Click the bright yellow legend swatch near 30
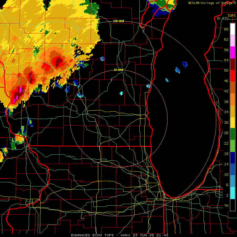Image resolution: width=237 pixels, height=237 pixels. point(233,122)
